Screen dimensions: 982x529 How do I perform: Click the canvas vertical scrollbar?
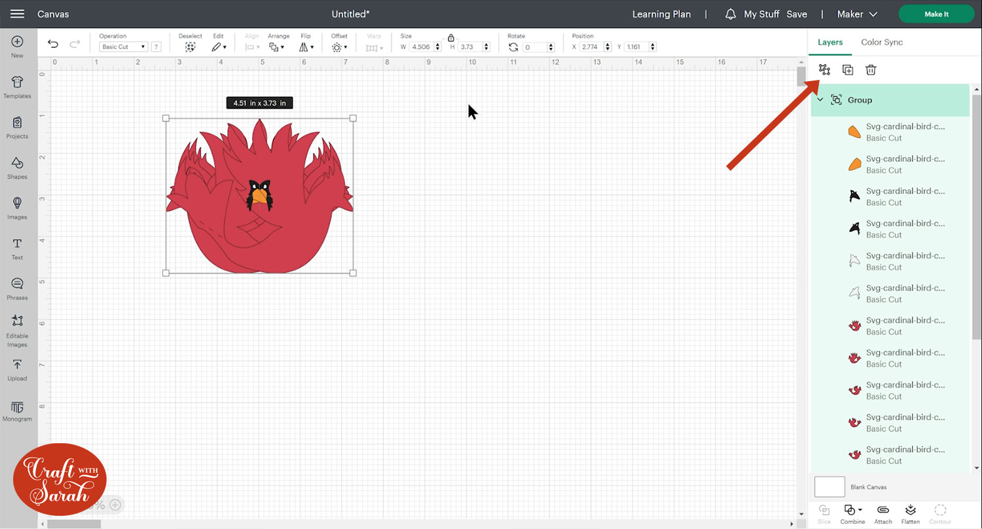point(801,77)
